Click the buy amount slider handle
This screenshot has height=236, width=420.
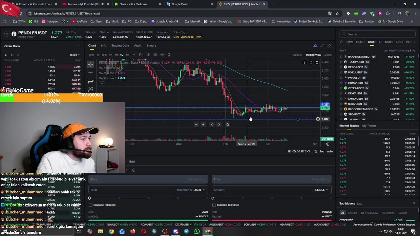point(90,198)
